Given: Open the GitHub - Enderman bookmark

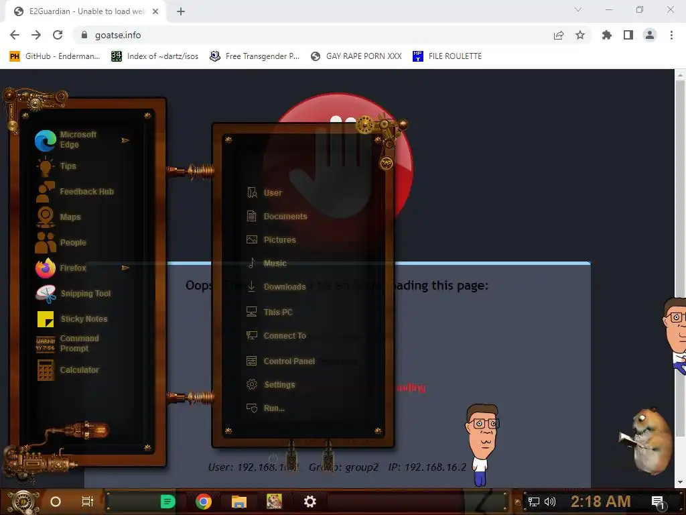Looking at the screenshot, I should pos(55,56).
